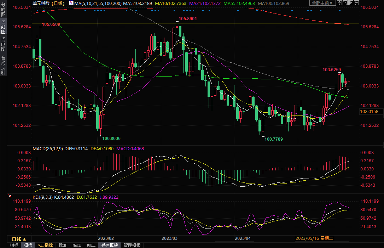Click the cross marker at the 103.6259 high

339,72
